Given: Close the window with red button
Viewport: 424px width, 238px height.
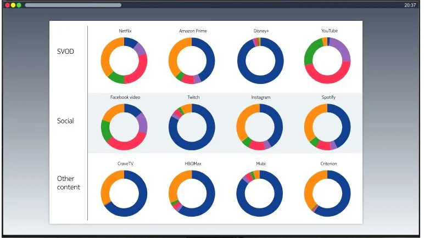Looking at the screenshot, I should point(7,5).
